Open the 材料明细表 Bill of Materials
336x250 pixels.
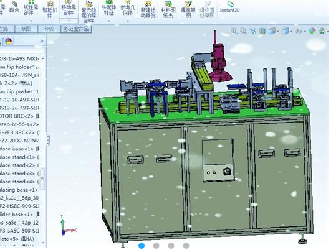(168, 9)
